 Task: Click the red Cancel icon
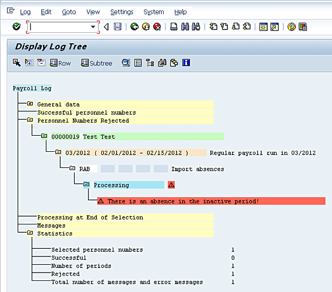tap(157, 27)
